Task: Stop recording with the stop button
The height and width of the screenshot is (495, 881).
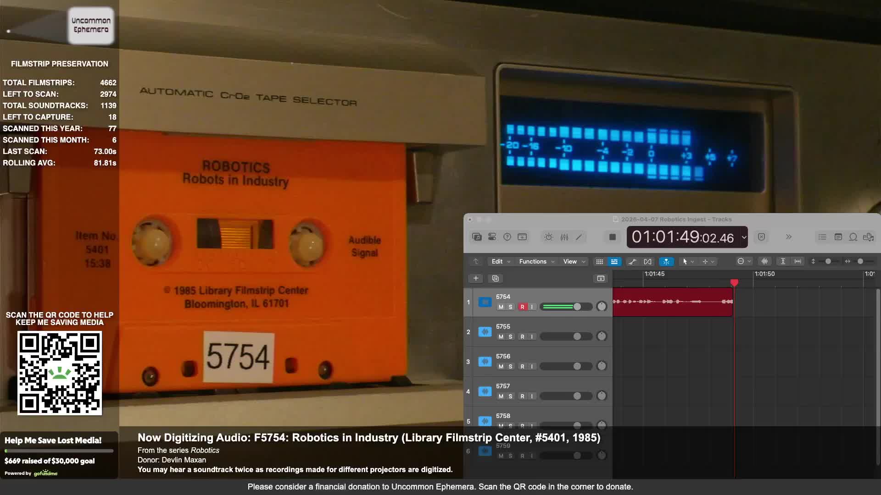Action: click(612, 237)
